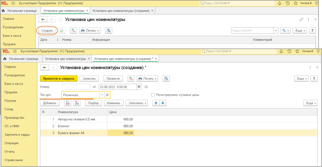Open notifications bell in lower title bar
322x167 pixels.
(x=281, y=51)
